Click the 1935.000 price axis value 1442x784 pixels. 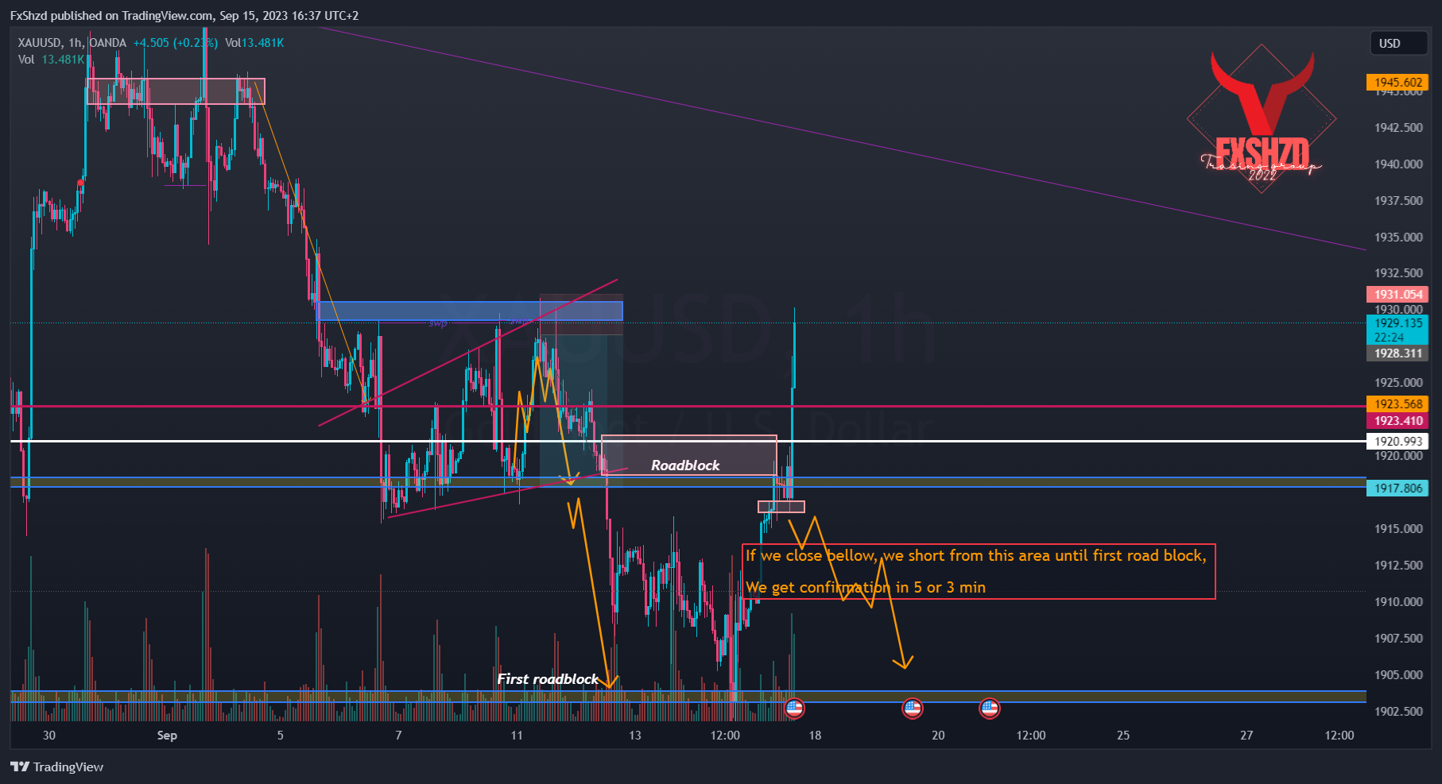tap(1398, 238)
